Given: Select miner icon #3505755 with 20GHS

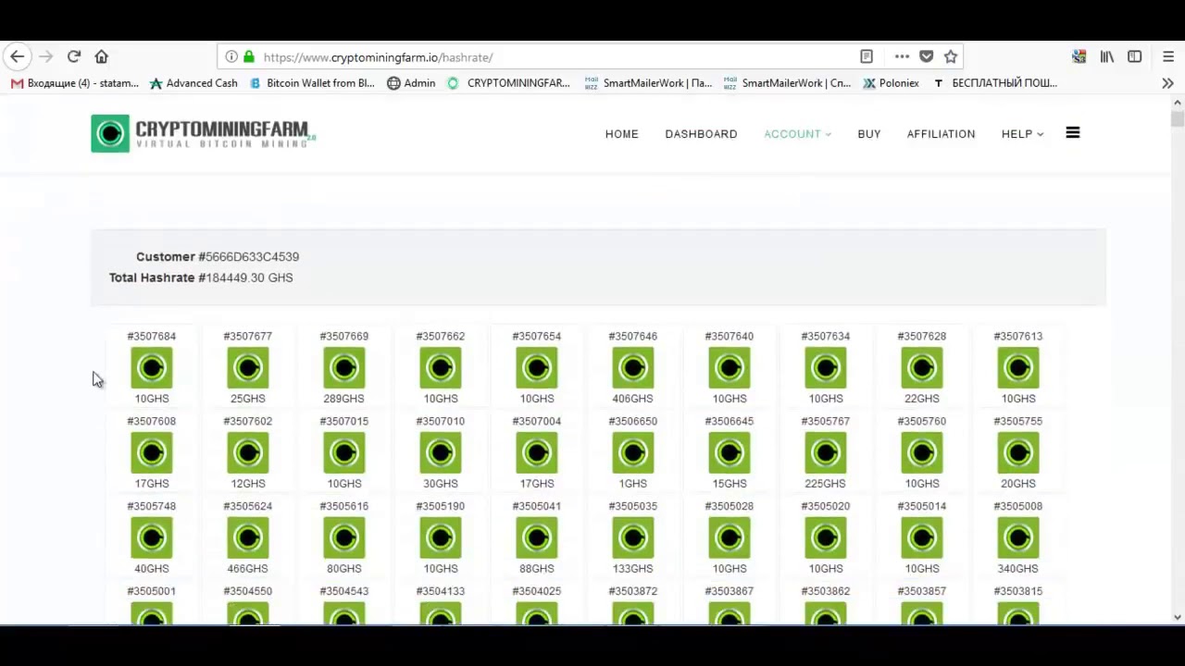Looking at the screenshot, I should 1018,452.
